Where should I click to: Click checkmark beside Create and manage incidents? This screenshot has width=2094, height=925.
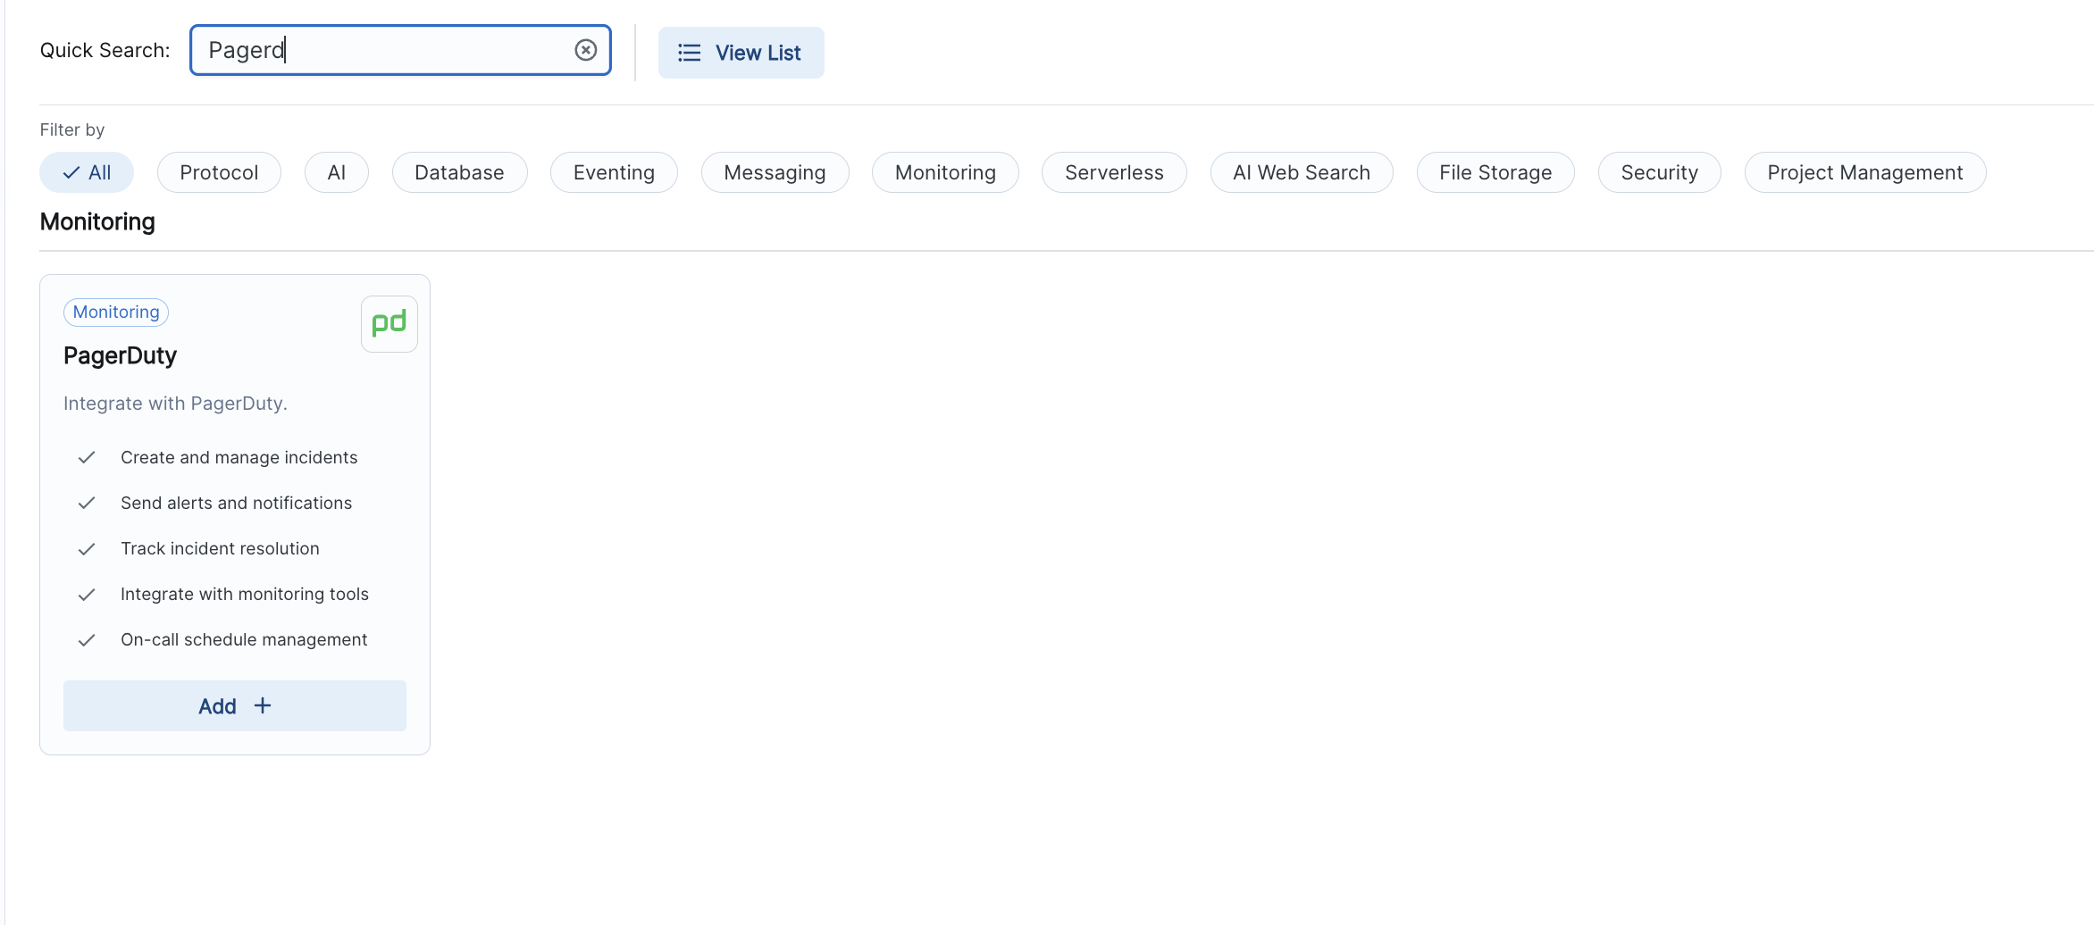(x=87, y=457)
